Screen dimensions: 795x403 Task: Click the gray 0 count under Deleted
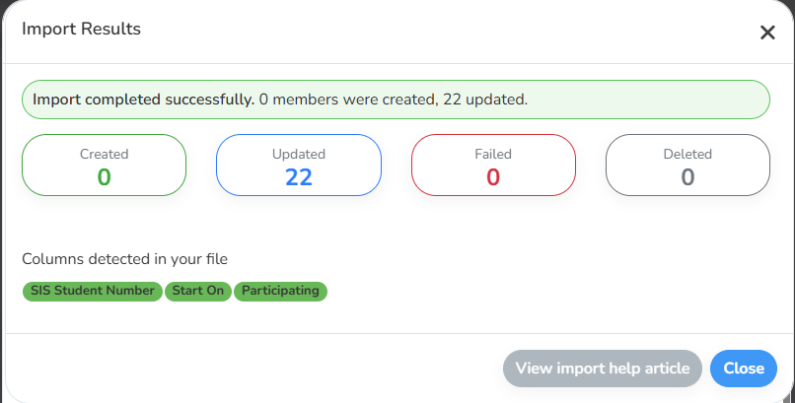(687, 177)
